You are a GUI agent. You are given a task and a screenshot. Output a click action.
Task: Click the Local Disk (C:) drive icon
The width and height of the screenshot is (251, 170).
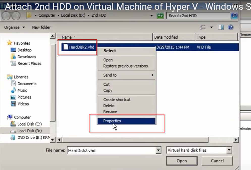[13, 124]
